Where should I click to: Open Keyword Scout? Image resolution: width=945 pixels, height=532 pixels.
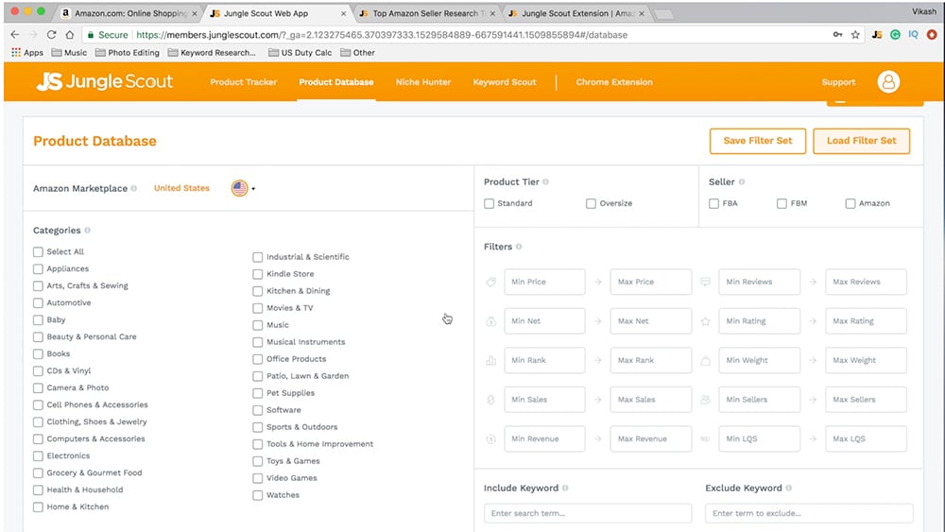click(x=505, y=82)
